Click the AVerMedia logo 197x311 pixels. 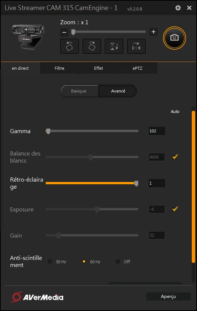pos(37,297)
